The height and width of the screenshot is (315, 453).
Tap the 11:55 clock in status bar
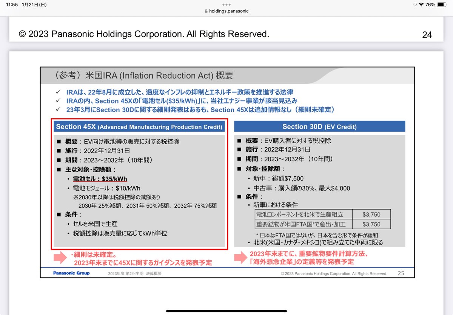11,5
